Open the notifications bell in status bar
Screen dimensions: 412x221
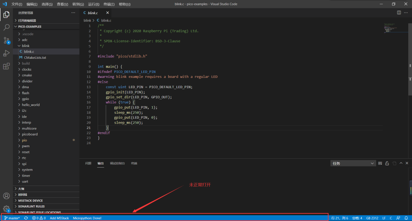point(406,218)
